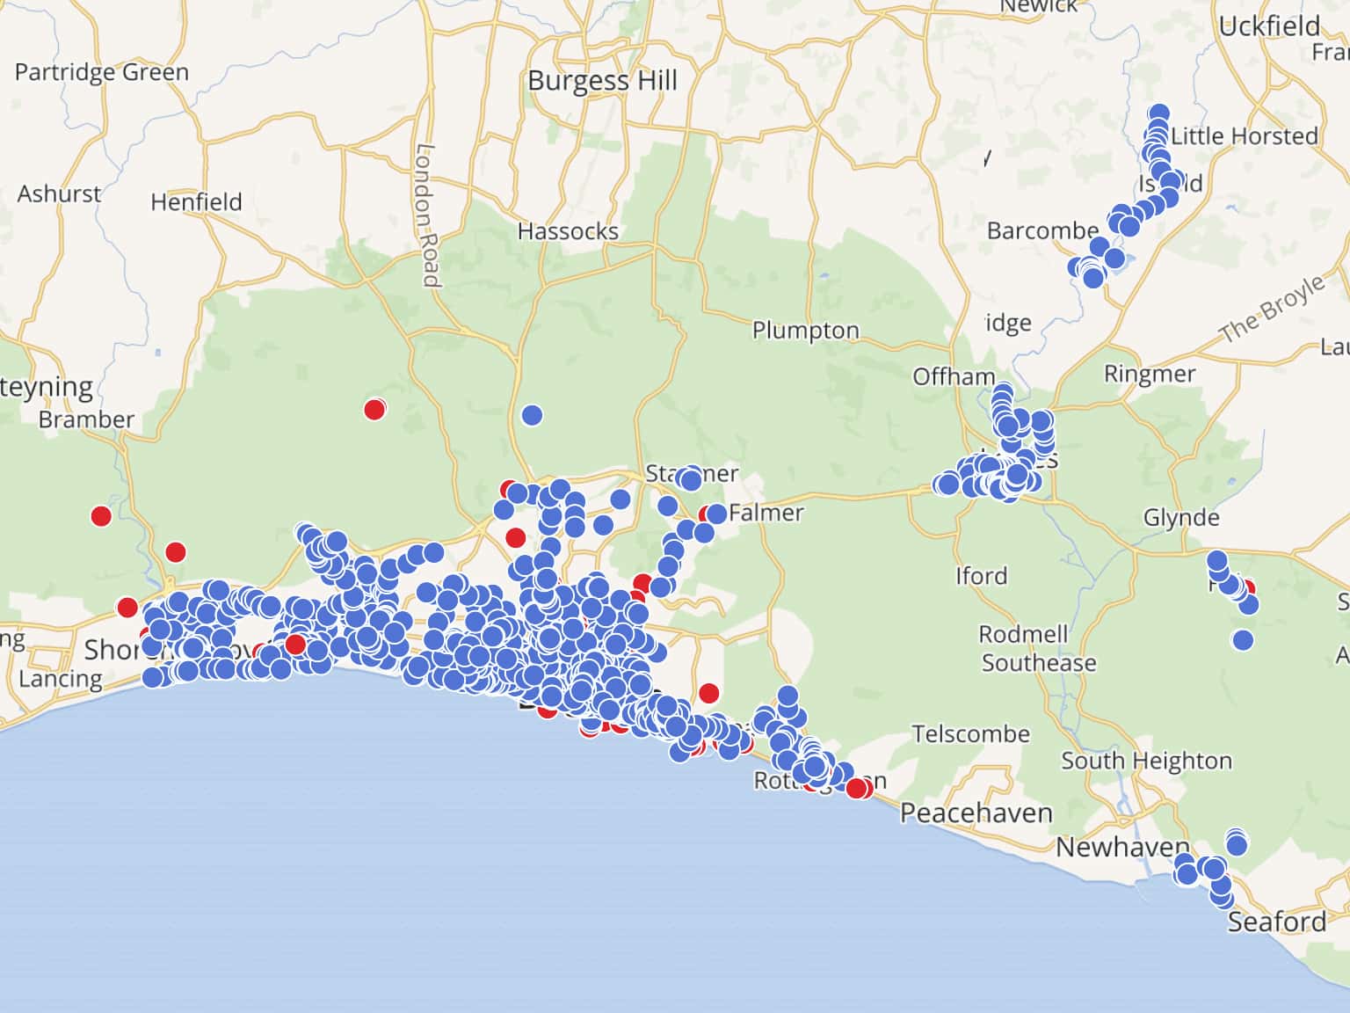Select the blue marker south of Glynde
Viewport: 1350px width, 1013px height.
coord(1243,640)
